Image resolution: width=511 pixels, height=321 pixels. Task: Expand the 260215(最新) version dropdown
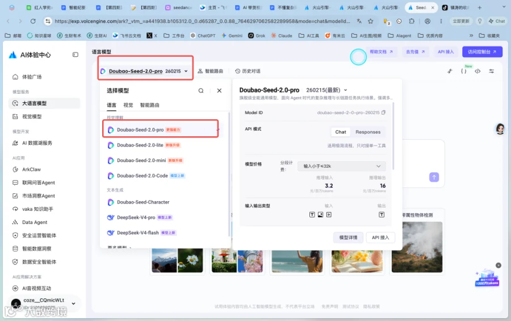[x=326, y=90]
